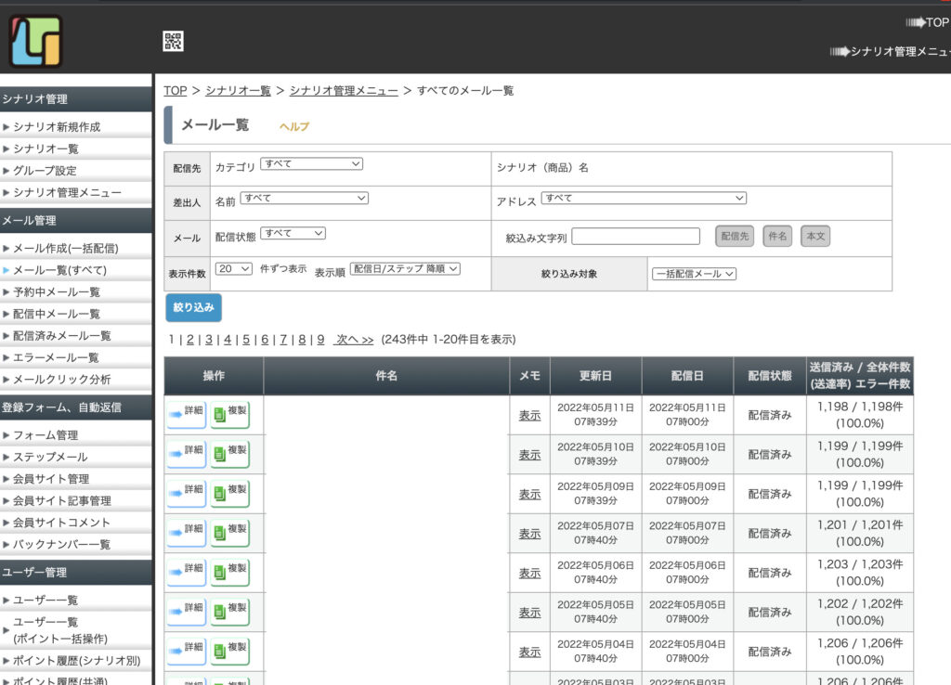Click 複製 icon for 2022年05月07日 mail row

tap(229, 533)
